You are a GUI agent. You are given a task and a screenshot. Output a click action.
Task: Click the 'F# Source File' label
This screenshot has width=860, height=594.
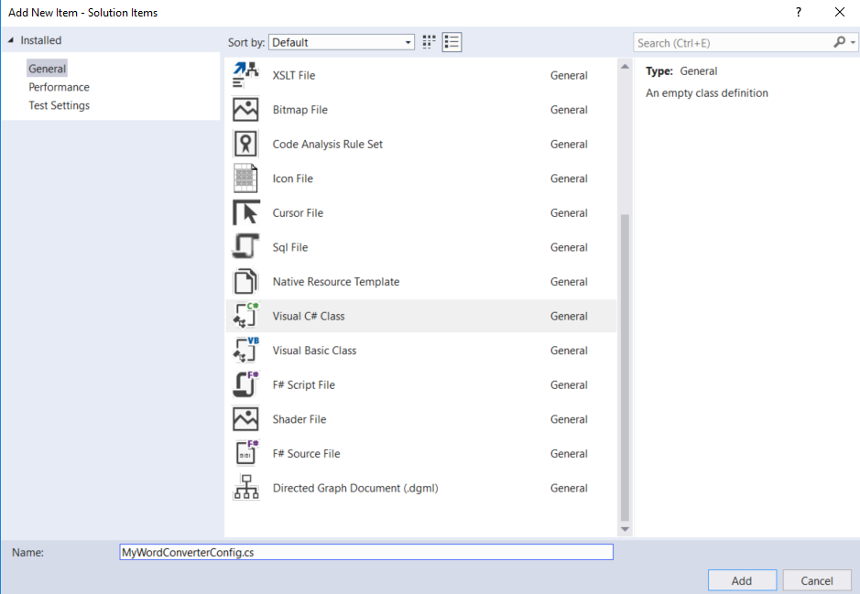point(306,454)
